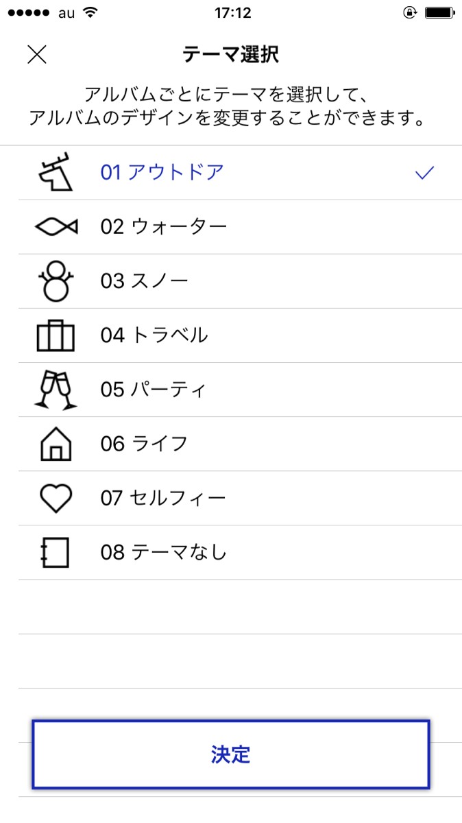Select the 02 ウォーター theme
462x823 pixels.
coord(163,227)
